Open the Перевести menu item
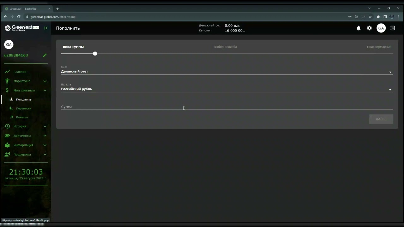This screenshot has width=404, height=227. pos(24,108)
